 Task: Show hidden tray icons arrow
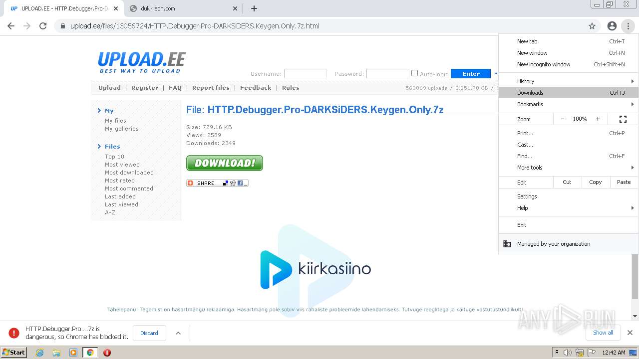pos(557,353)
